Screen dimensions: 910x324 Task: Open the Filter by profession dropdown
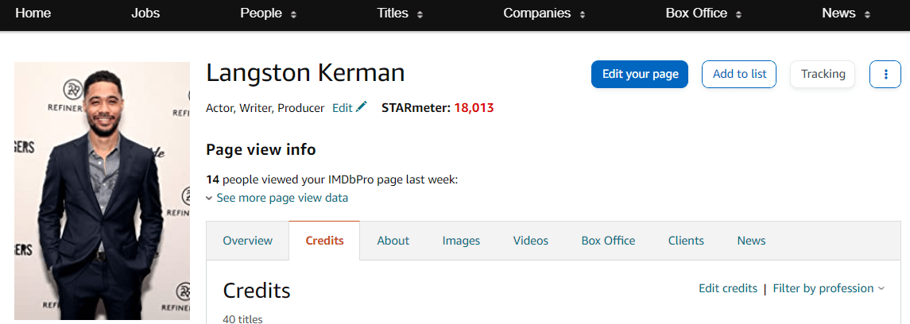828,288
